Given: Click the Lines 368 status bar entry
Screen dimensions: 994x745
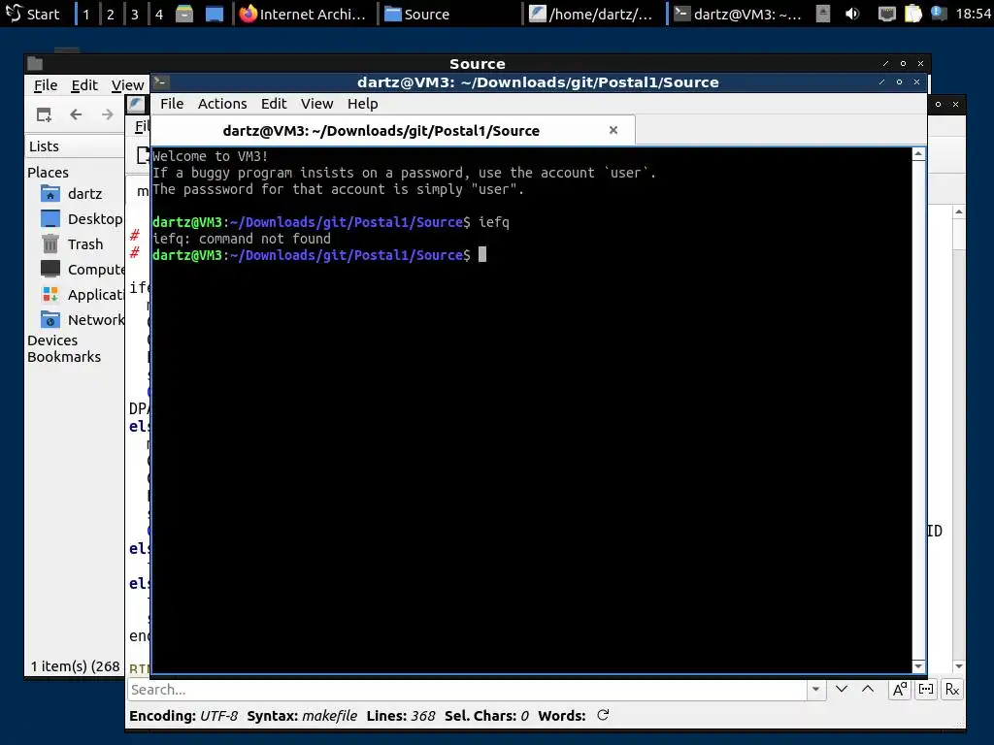Looking at the screenshot, I should 401,716.
